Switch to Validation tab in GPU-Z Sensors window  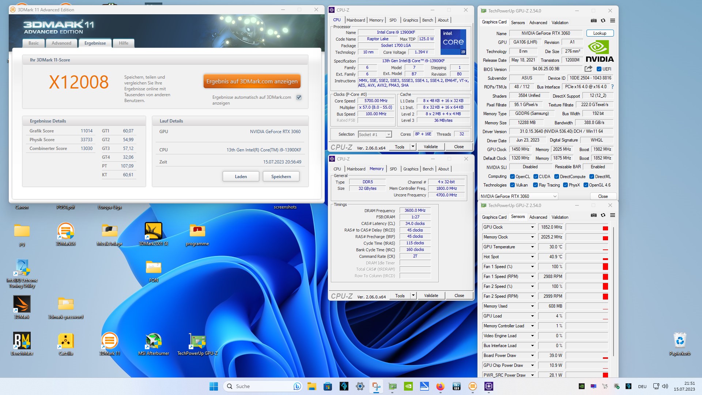point(560,217)
